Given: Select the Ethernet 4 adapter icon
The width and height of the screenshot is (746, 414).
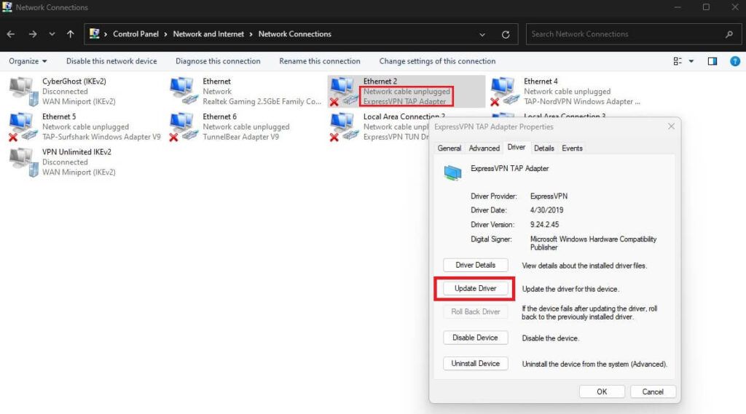Looking at the screenshot, I should pos(504,91).
